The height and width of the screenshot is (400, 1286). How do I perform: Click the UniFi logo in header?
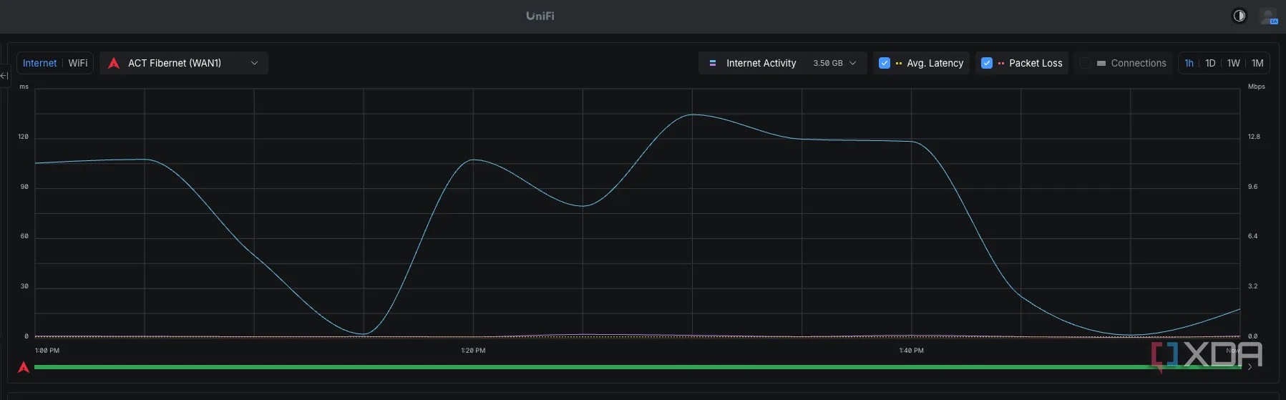(540, 16)
